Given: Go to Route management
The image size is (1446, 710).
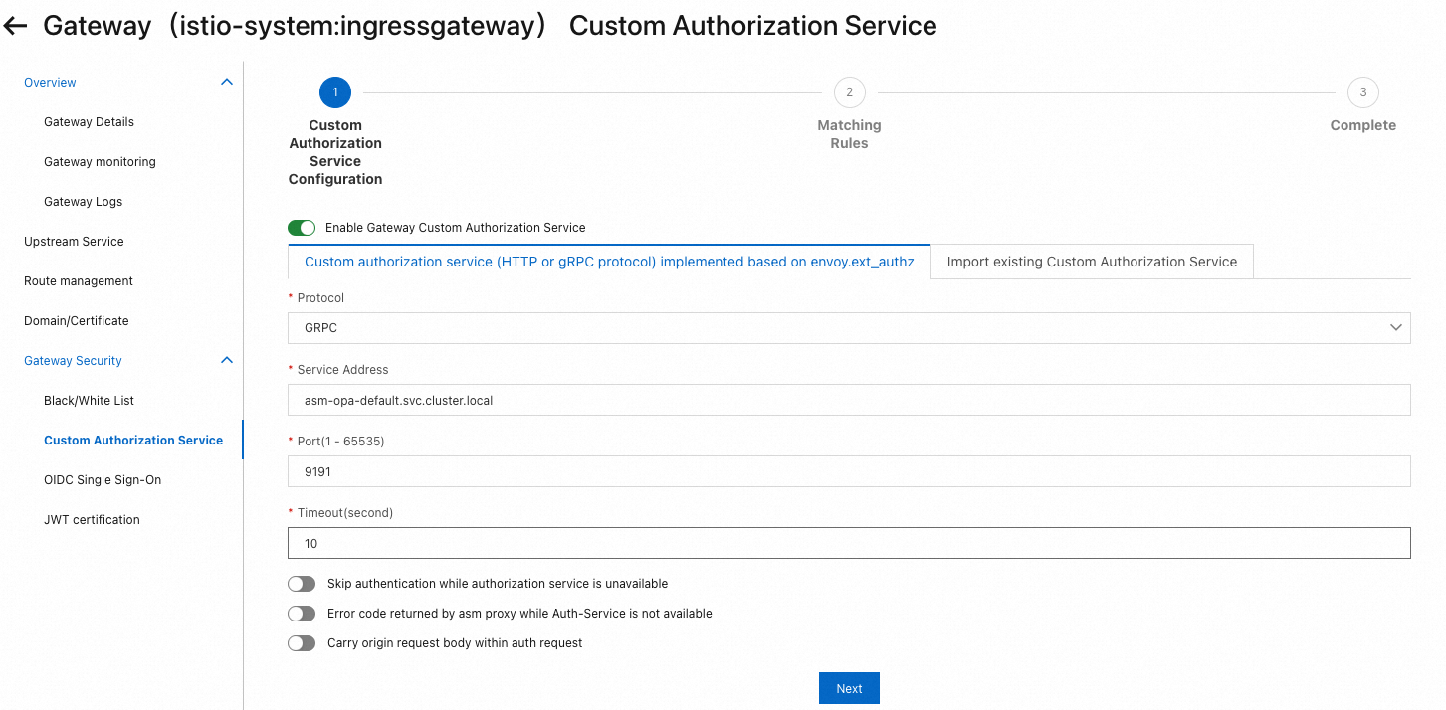Looking at the screenshot, I should coord(79,281).
